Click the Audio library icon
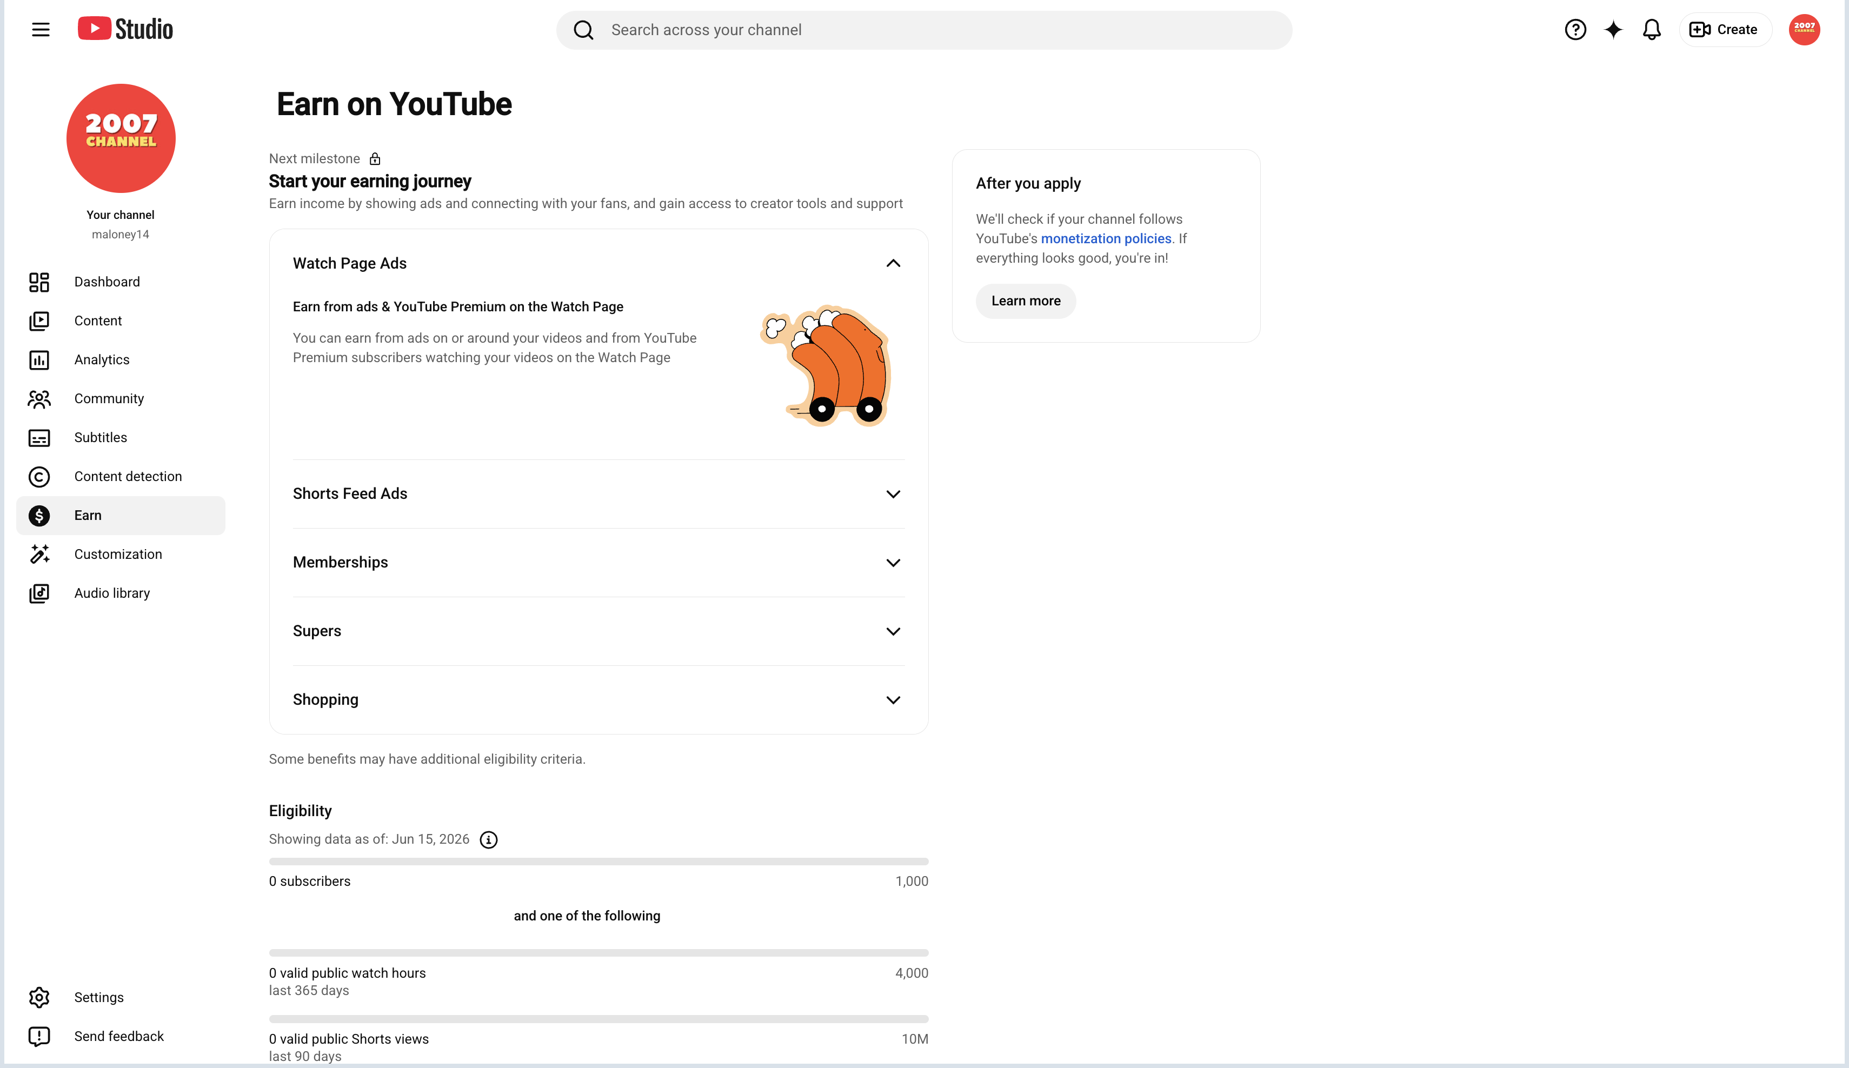The width and height of the screenshot is (1849, 1068). pyautogui.click(x=39, y=593)
